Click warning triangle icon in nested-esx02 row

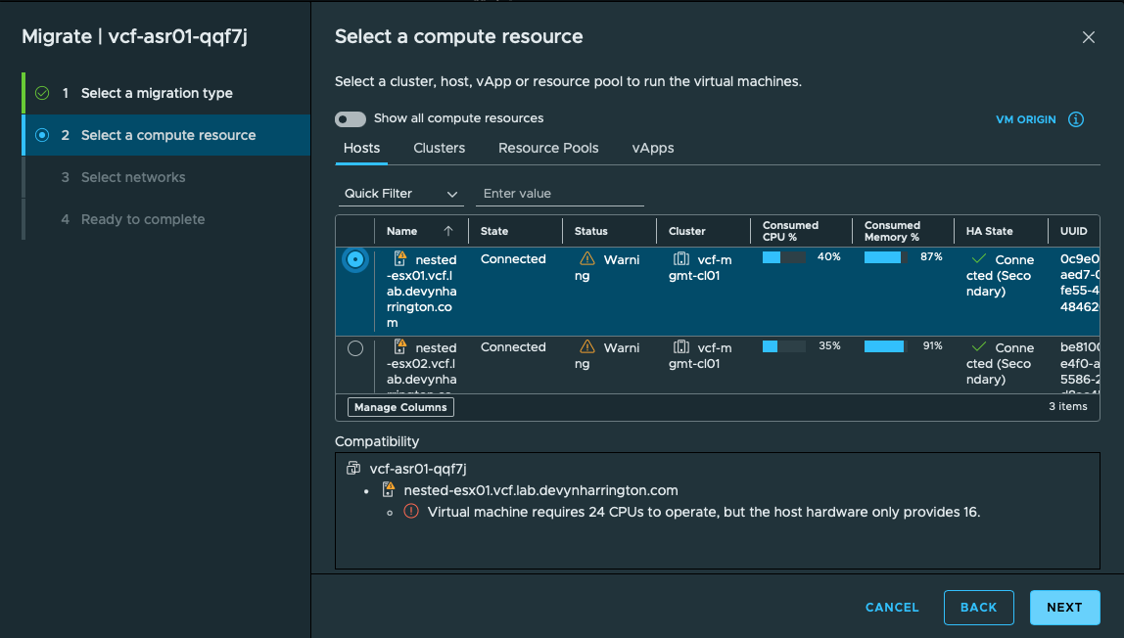(587, 346)
